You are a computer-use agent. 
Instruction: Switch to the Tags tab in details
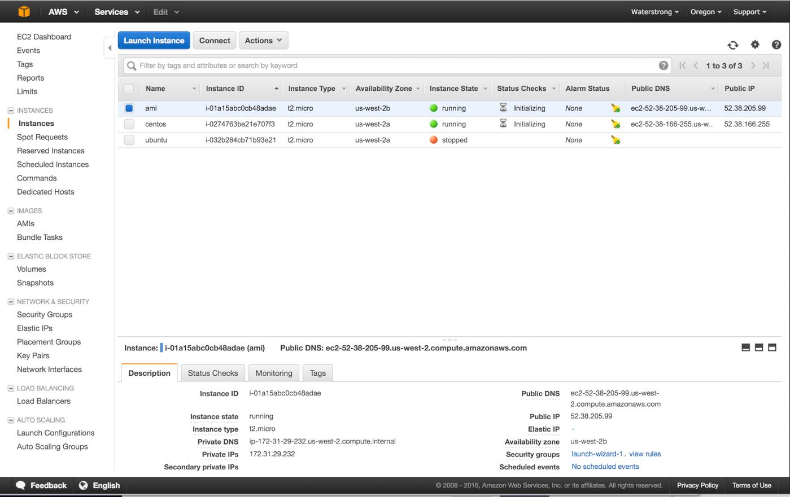pyautogui.click(x=318, y=373)
